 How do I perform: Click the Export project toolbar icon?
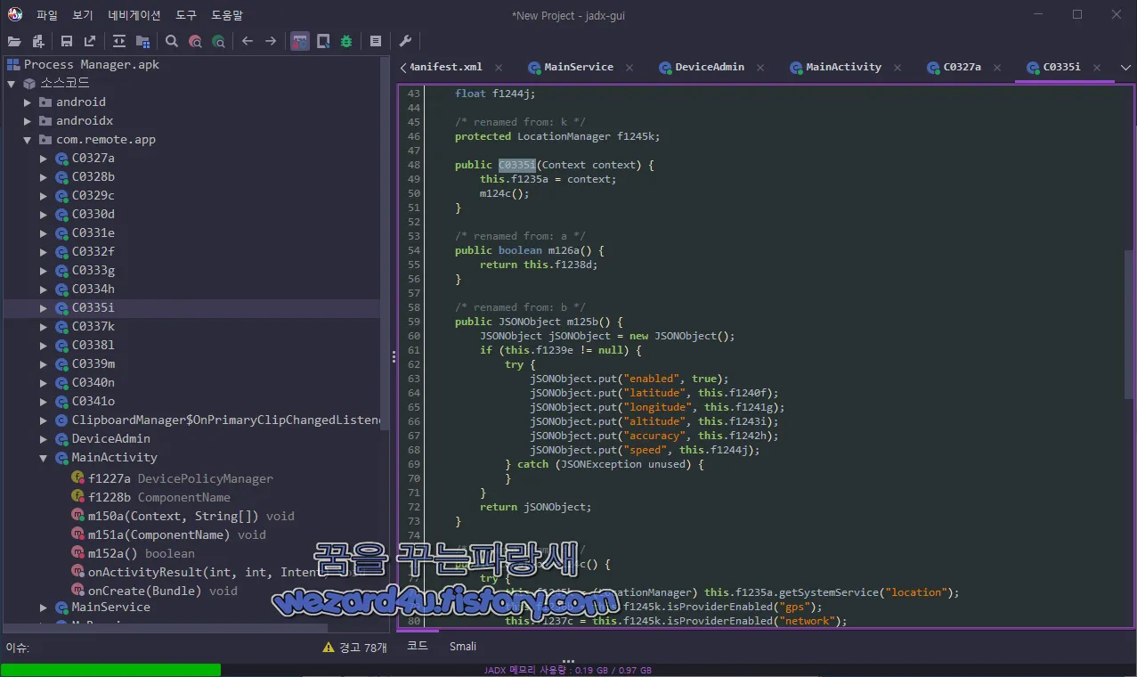(90, 41)
